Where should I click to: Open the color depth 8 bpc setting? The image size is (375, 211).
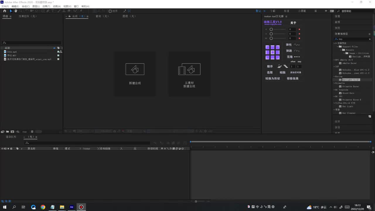coord(25,132)
